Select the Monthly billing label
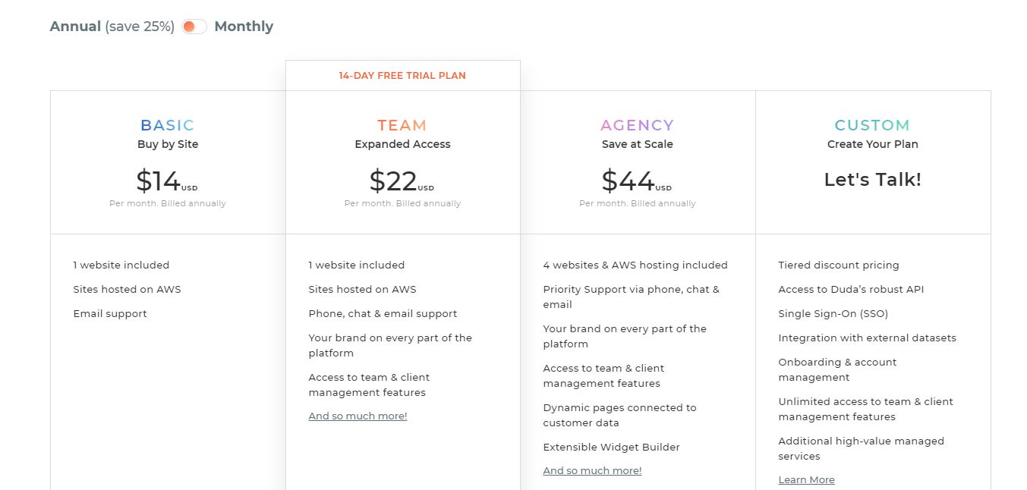Viewport: 1027px width, 490px height. coord(244,27)
